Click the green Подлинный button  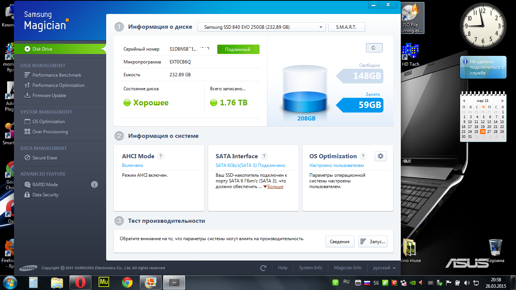coord(238,49)
